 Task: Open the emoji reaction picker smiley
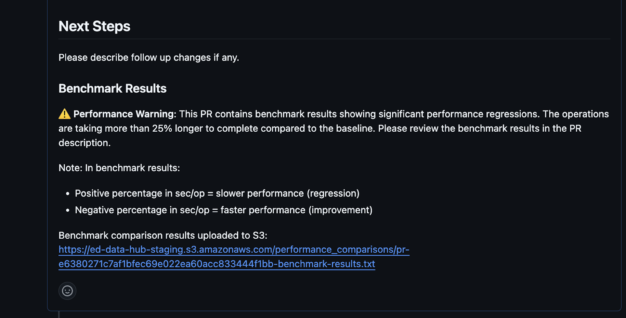(67, 291)
